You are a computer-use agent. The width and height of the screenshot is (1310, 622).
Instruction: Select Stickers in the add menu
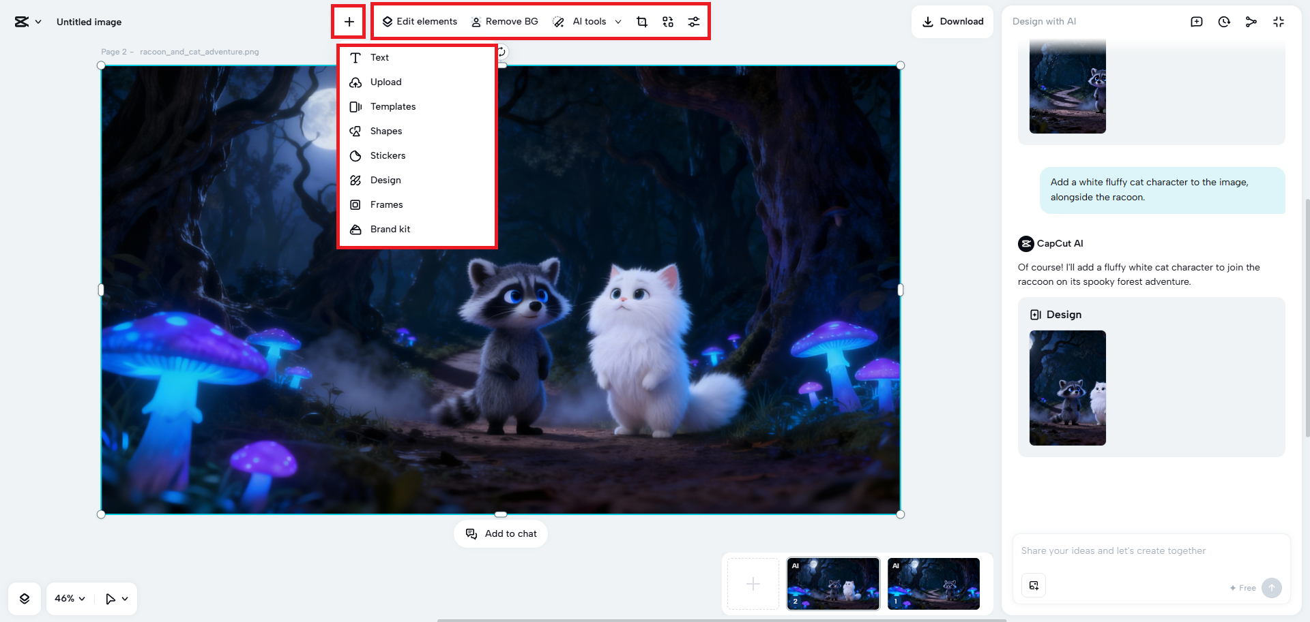[417, 156]
